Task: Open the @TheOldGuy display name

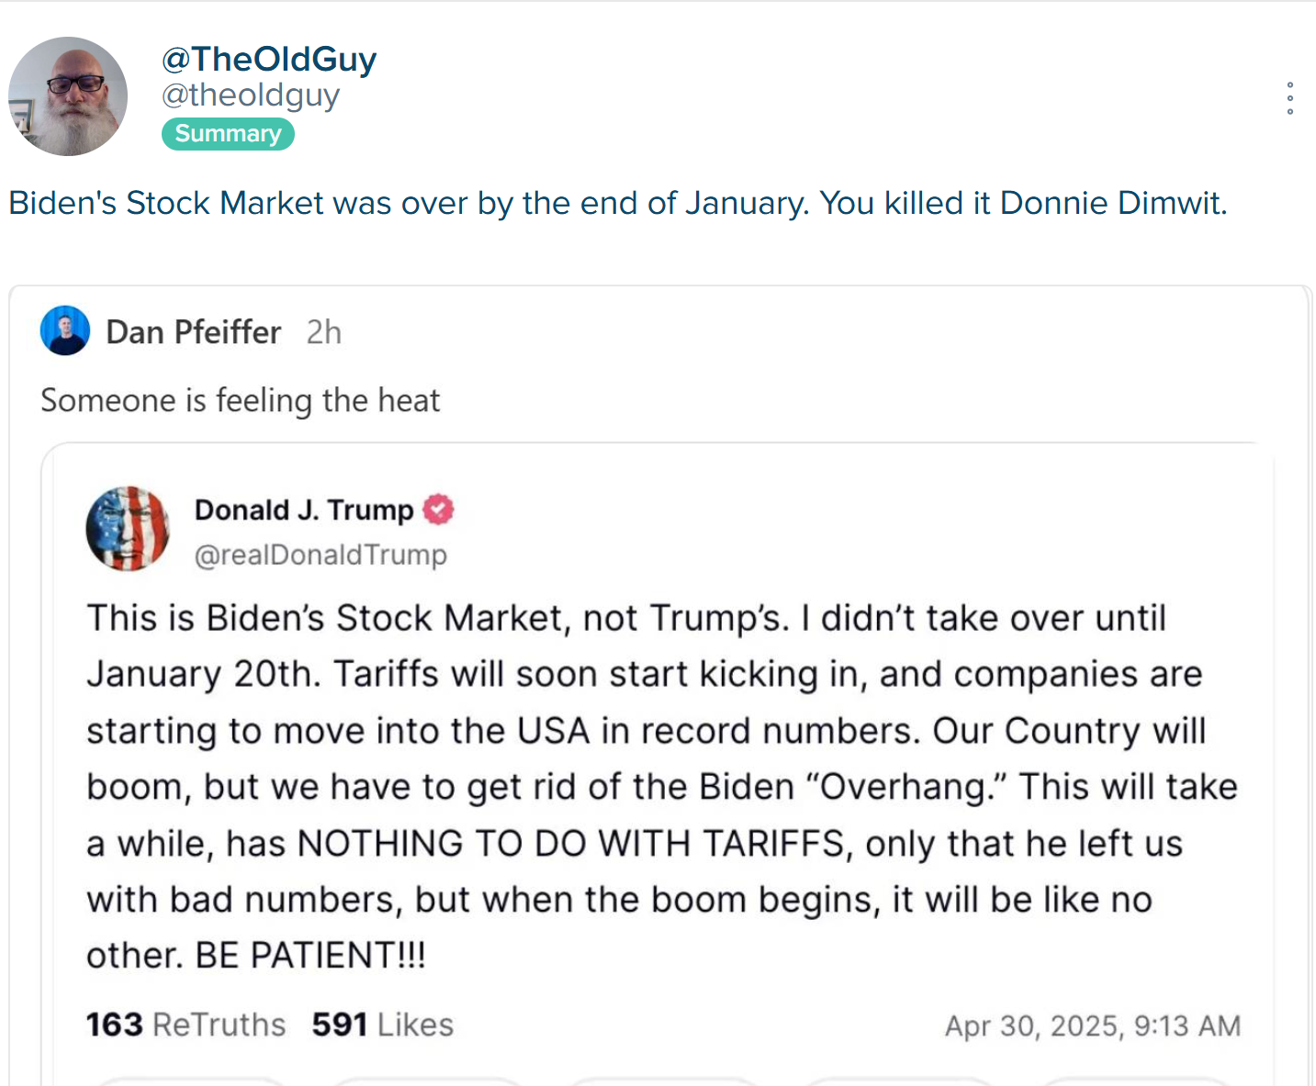Action: pos(269,59)
